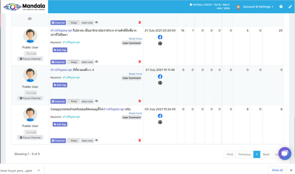Expand Read more on the 19:11:48 post
The image size is (295, 174).
point(135,74)
